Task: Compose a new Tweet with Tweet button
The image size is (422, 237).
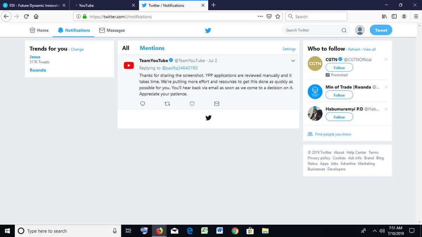Action: (381, 30)
